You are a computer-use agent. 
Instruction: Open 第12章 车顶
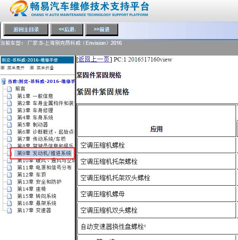[x=31, y=175]
